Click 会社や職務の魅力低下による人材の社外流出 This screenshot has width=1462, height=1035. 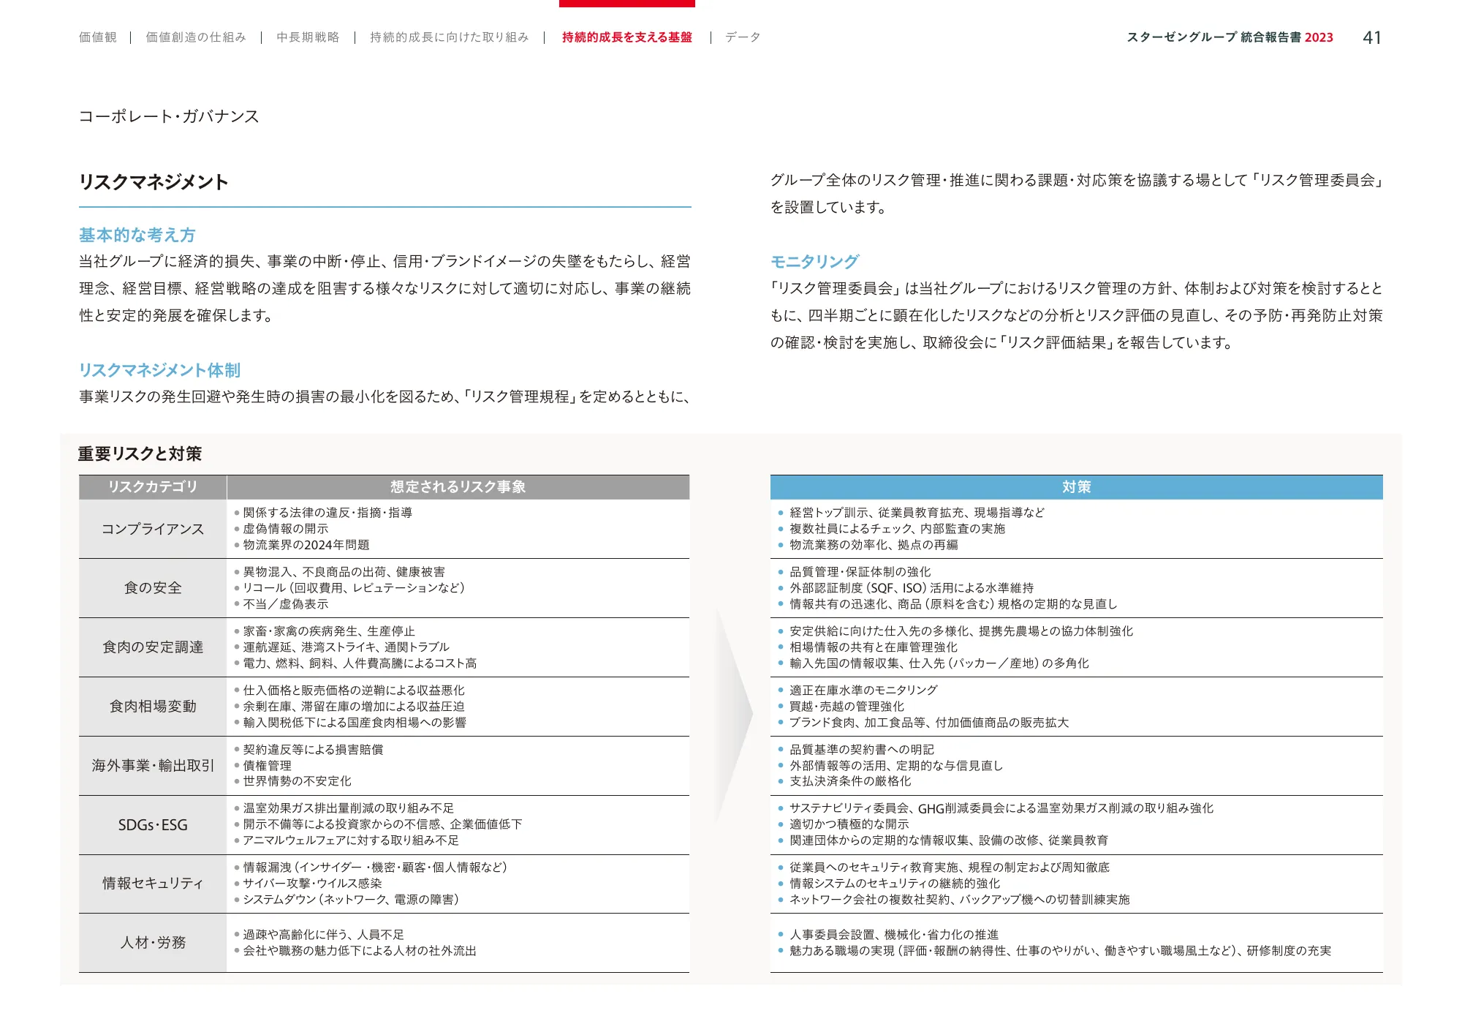[360, 951]
